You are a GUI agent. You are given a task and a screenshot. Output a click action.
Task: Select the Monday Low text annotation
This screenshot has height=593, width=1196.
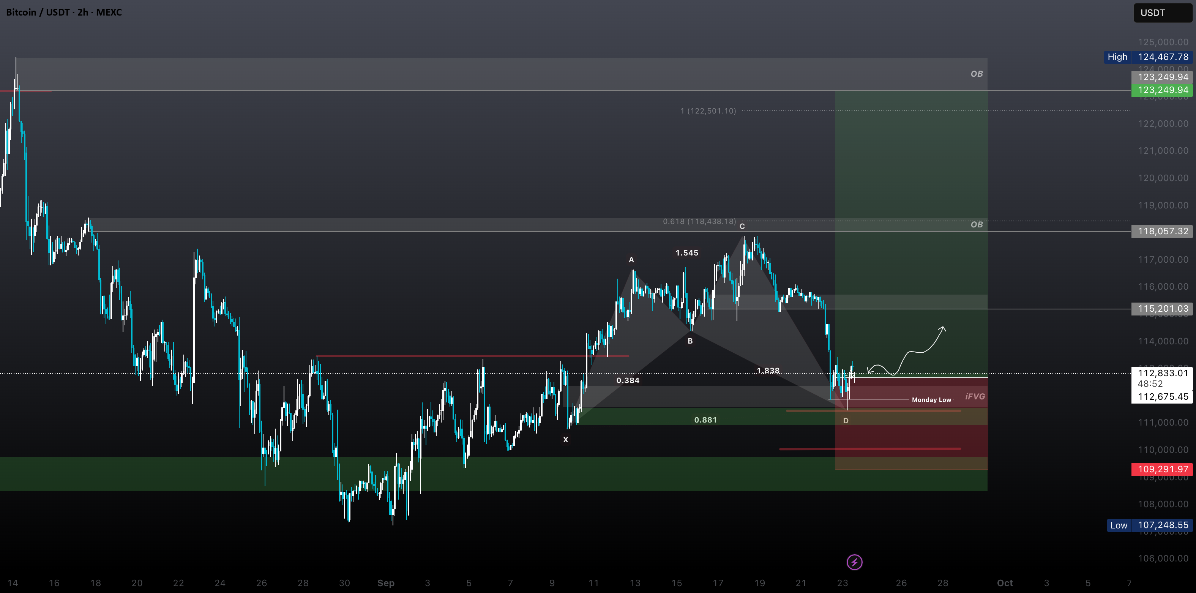point(931,400)
